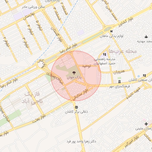The image size is (152, 152).
Task: Open the hospital cross icon at بیمارستان متینی
Action: [x=146, y=124]
